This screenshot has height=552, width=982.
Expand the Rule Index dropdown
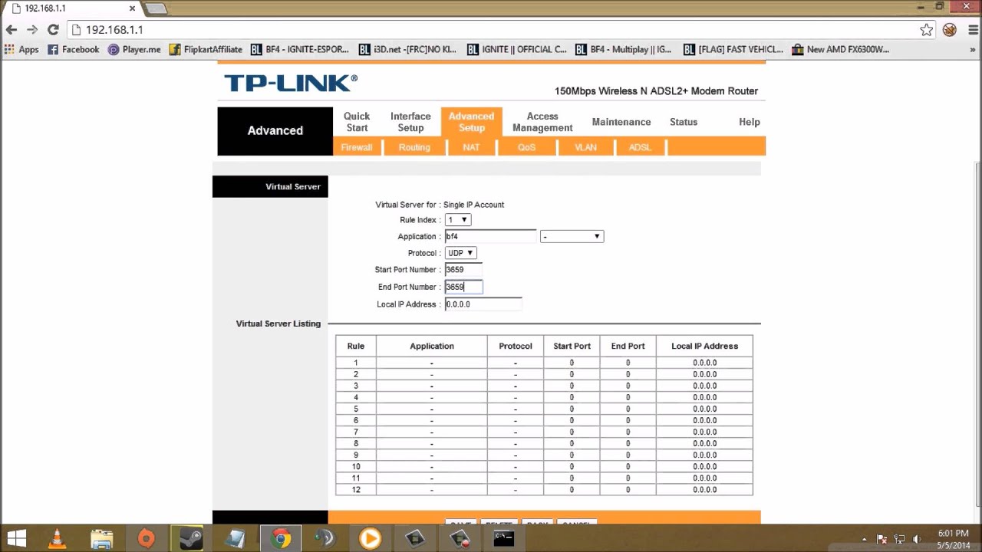[x=457, y=220]
